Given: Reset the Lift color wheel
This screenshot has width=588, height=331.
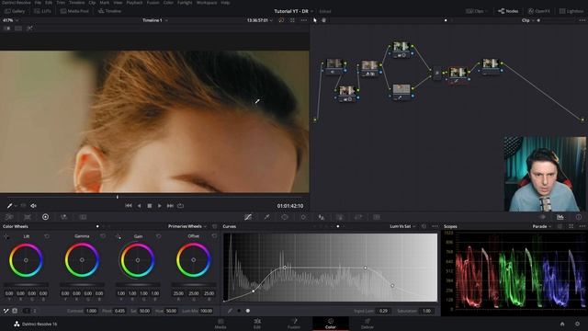Looking at the screenshot, I should (x=47, y=236).
